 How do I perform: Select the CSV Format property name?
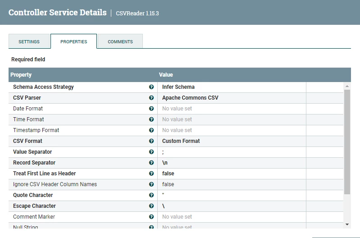(x=27, y=141)
